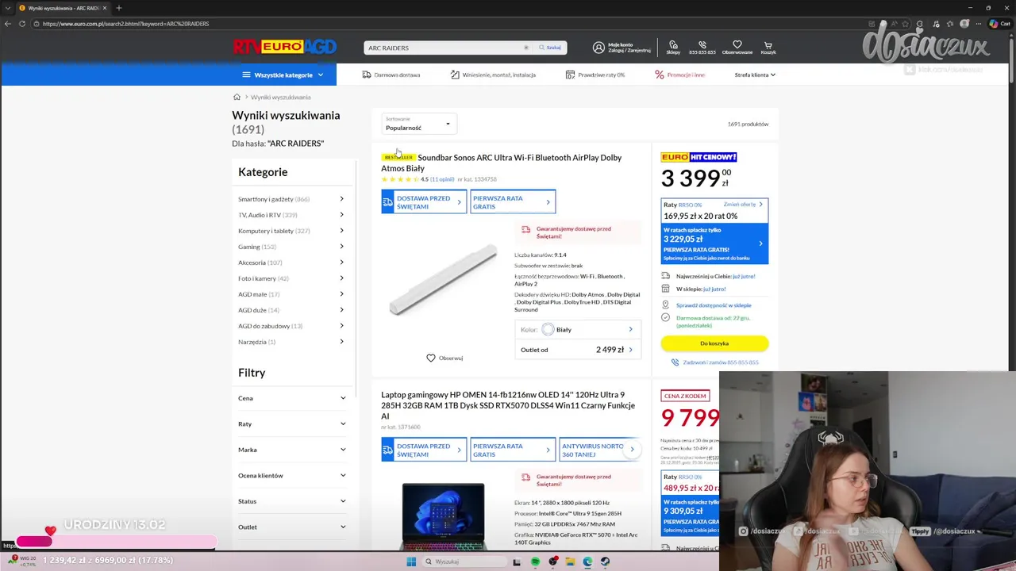Click the RTV EURO AGD logo
Viewport: 1016px width, 571px height.
[x=284, y=47]
